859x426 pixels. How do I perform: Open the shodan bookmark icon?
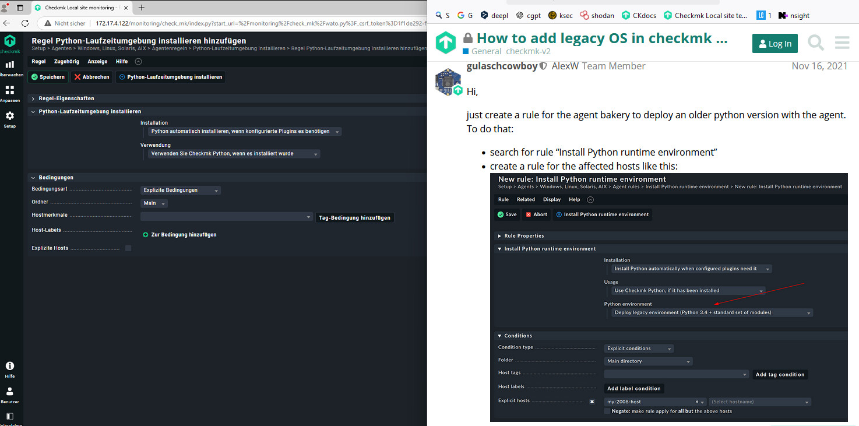584,15
